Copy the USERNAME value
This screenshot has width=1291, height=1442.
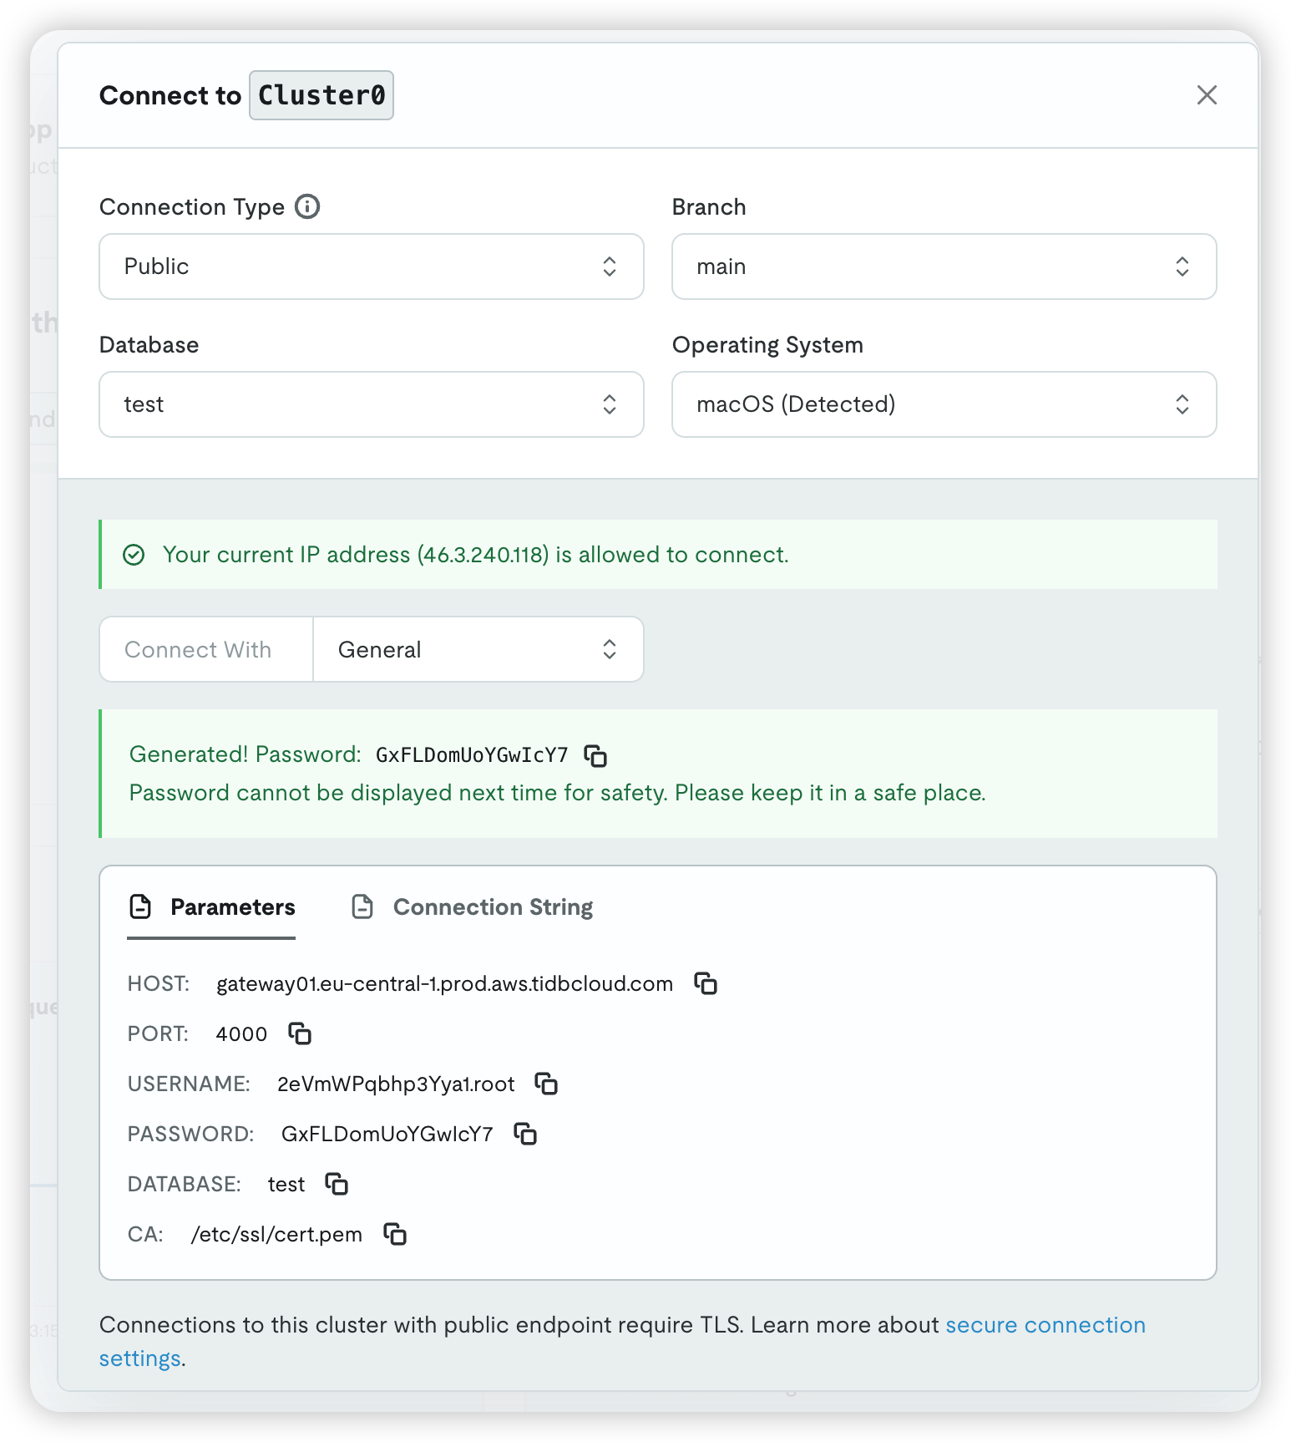coord(546,1084)
